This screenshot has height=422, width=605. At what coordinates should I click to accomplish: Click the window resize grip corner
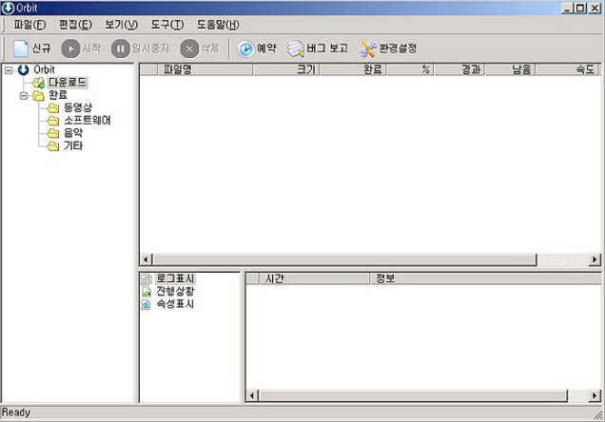[x=599, y=414]
